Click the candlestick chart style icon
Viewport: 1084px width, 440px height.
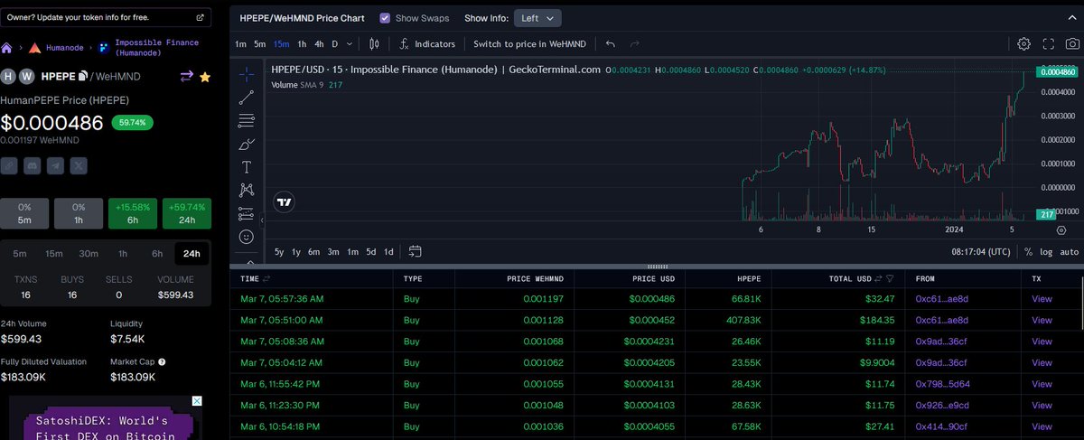374,43
